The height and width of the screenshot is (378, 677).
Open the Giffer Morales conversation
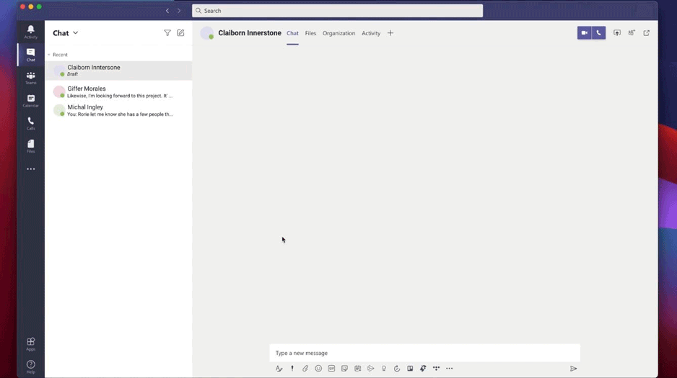pos(119,91)
